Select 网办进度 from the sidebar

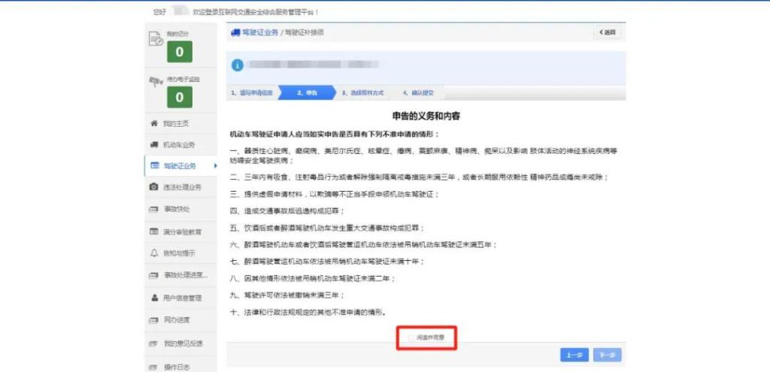pyautogui.click(x=177, y=320)
